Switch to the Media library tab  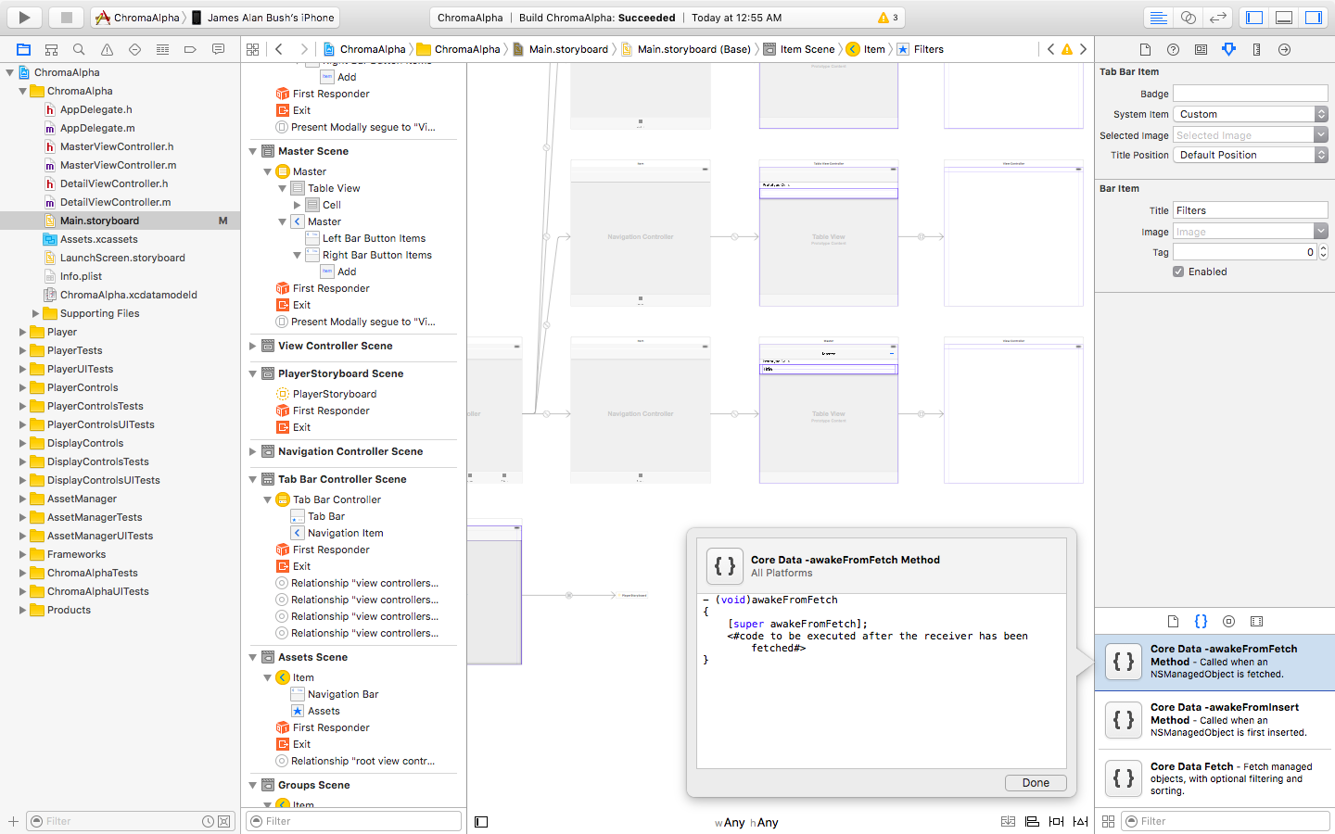pyautogui.click(x=1256, y=622)
